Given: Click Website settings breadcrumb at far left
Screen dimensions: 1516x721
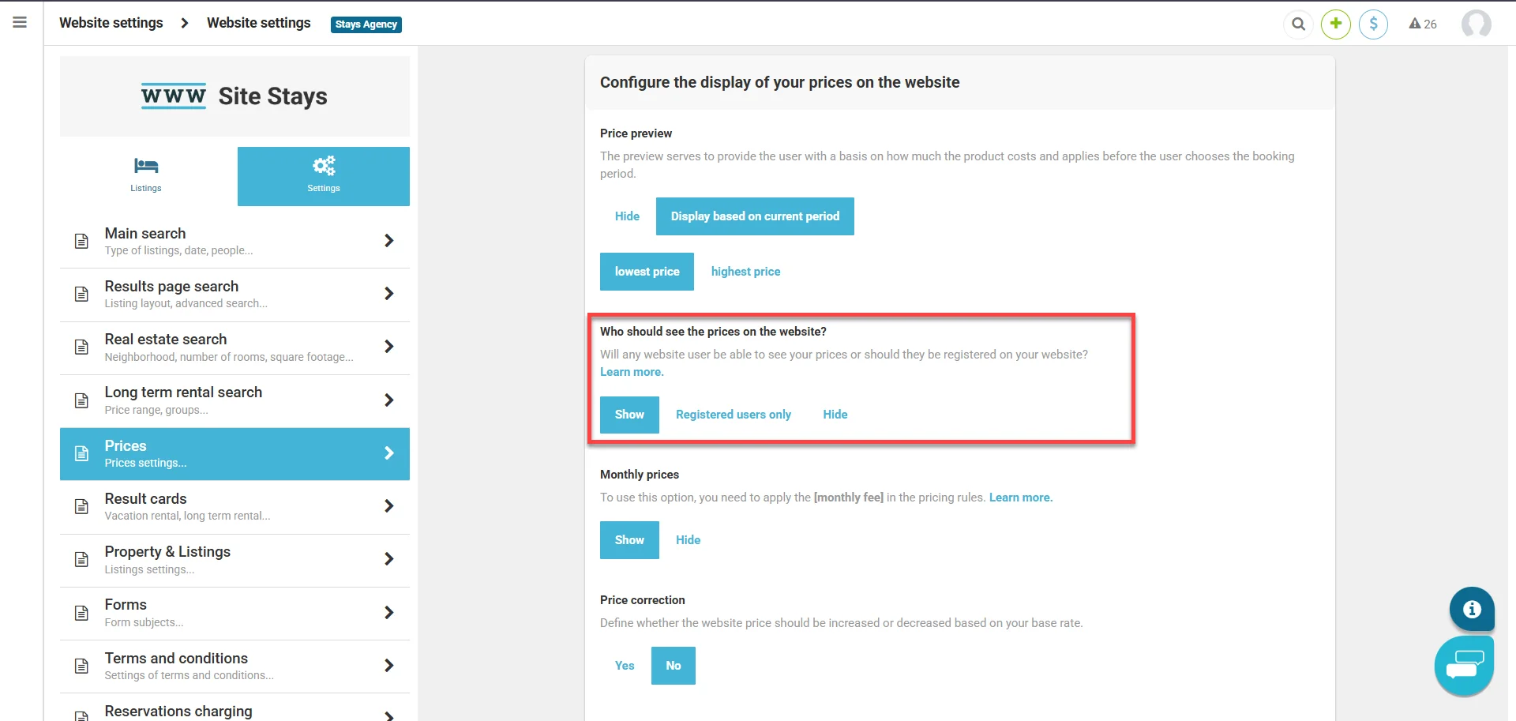Looking at the screenshot, I should pos(111,23).
